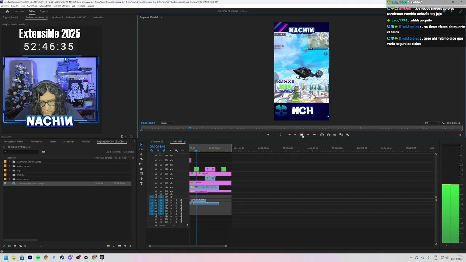Select the Razor tool

141,159
